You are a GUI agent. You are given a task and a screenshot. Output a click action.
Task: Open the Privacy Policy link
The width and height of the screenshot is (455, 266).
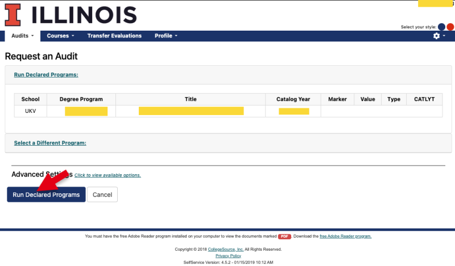228,256
